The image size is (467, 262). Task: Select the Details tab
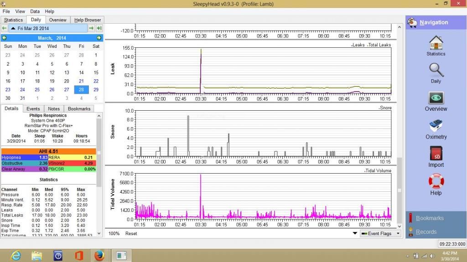11,108
